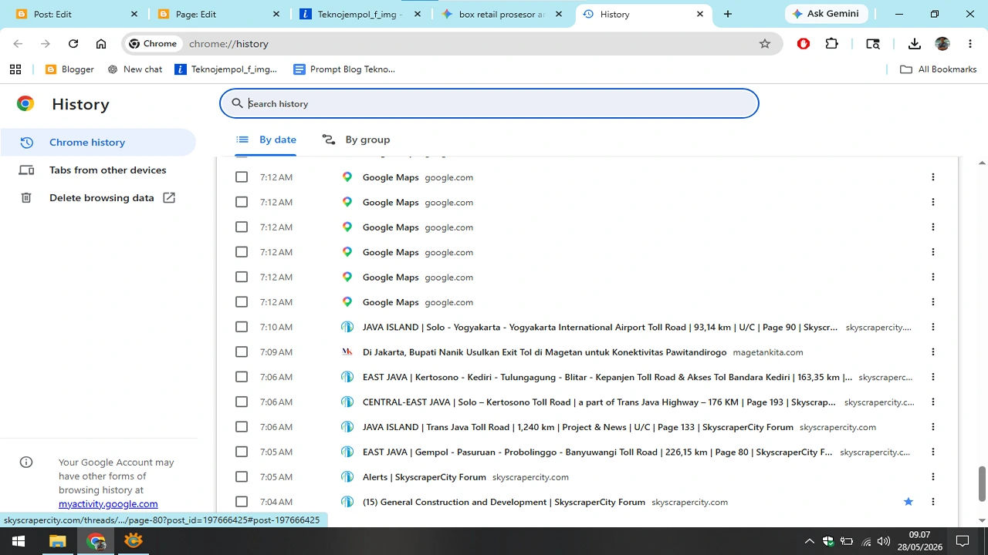
Task: Open the apps grid in bookmarks bar
Action: pos(15,69)
